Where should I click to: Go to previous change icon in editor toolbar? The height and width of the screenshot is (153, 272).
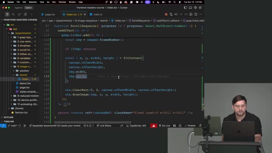[x=176, y=14]
